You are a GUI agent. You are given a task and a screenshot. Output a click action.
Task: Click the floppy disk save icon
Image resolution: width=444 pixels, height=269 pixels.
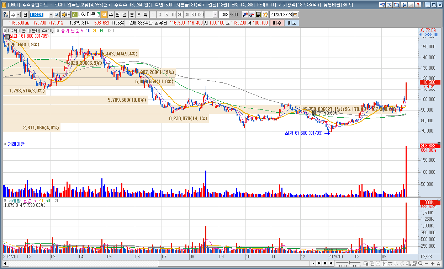(259, 15)
